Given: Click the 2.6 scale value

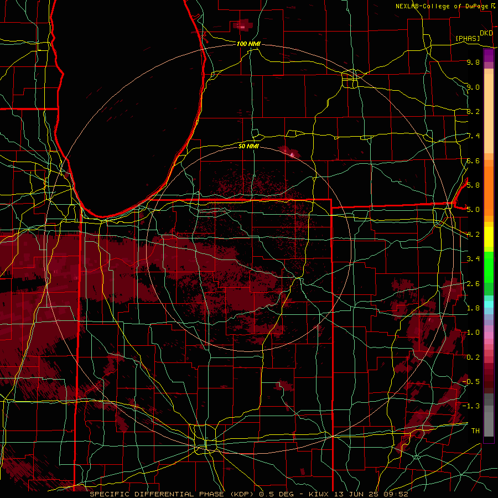Looking at the screenshot, I should [x=473, y=283].
